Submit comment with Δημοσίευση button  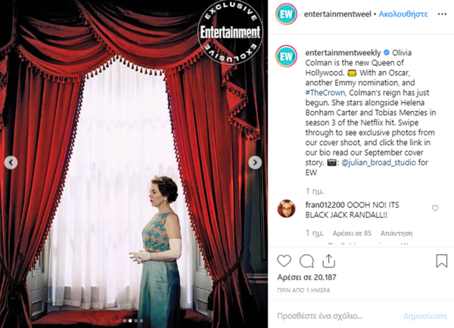point(425,316)
